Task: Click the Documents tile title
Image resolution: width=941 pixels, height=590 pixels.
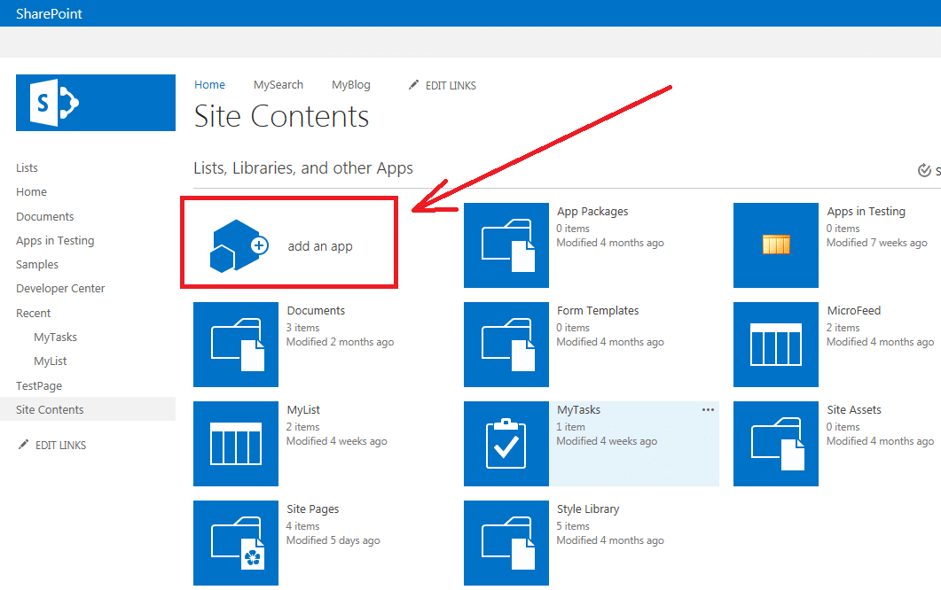Action: click(x=316, y=311)
